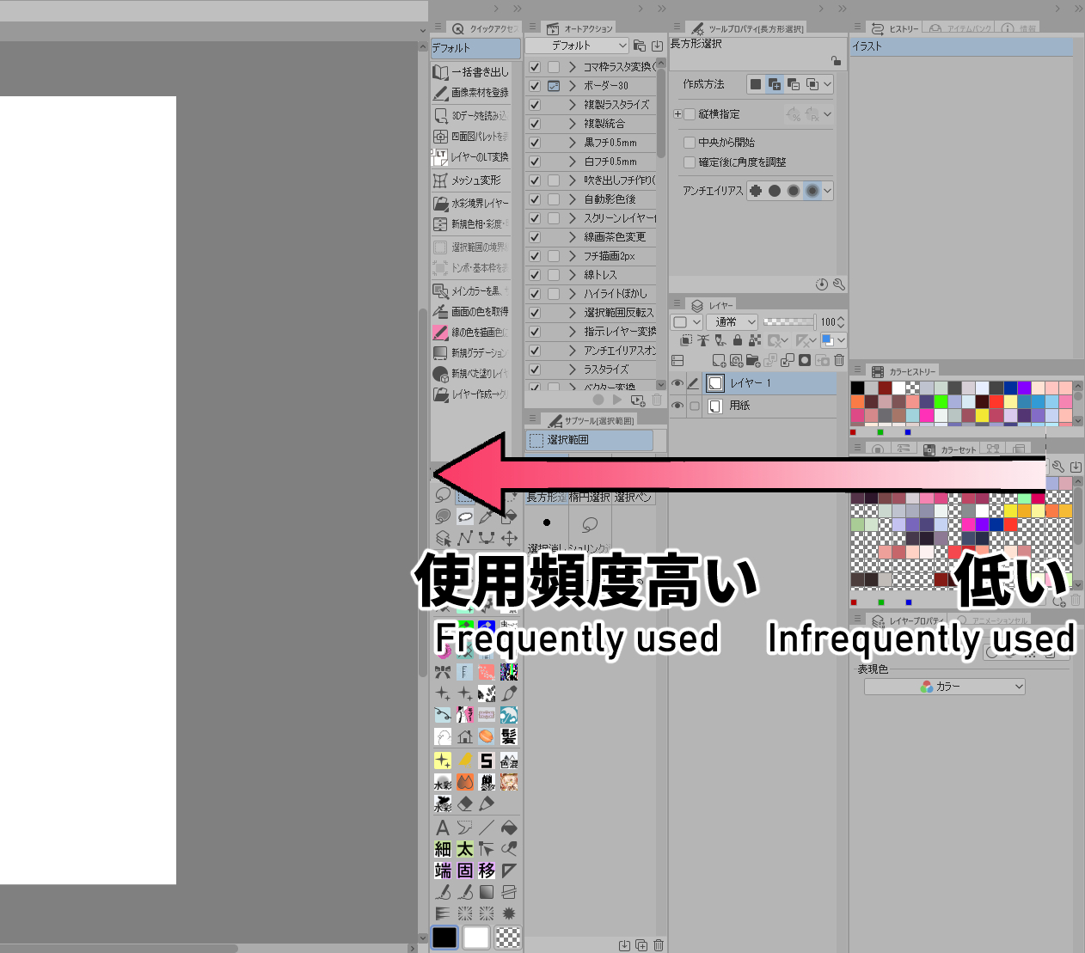The image size is (1085, 953).
Task: Create a new raster layer
Action: 719,361
